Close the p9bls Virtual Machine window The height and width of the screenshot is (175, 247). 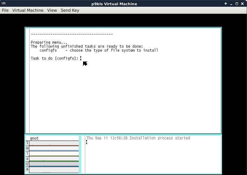pos(242,4)
